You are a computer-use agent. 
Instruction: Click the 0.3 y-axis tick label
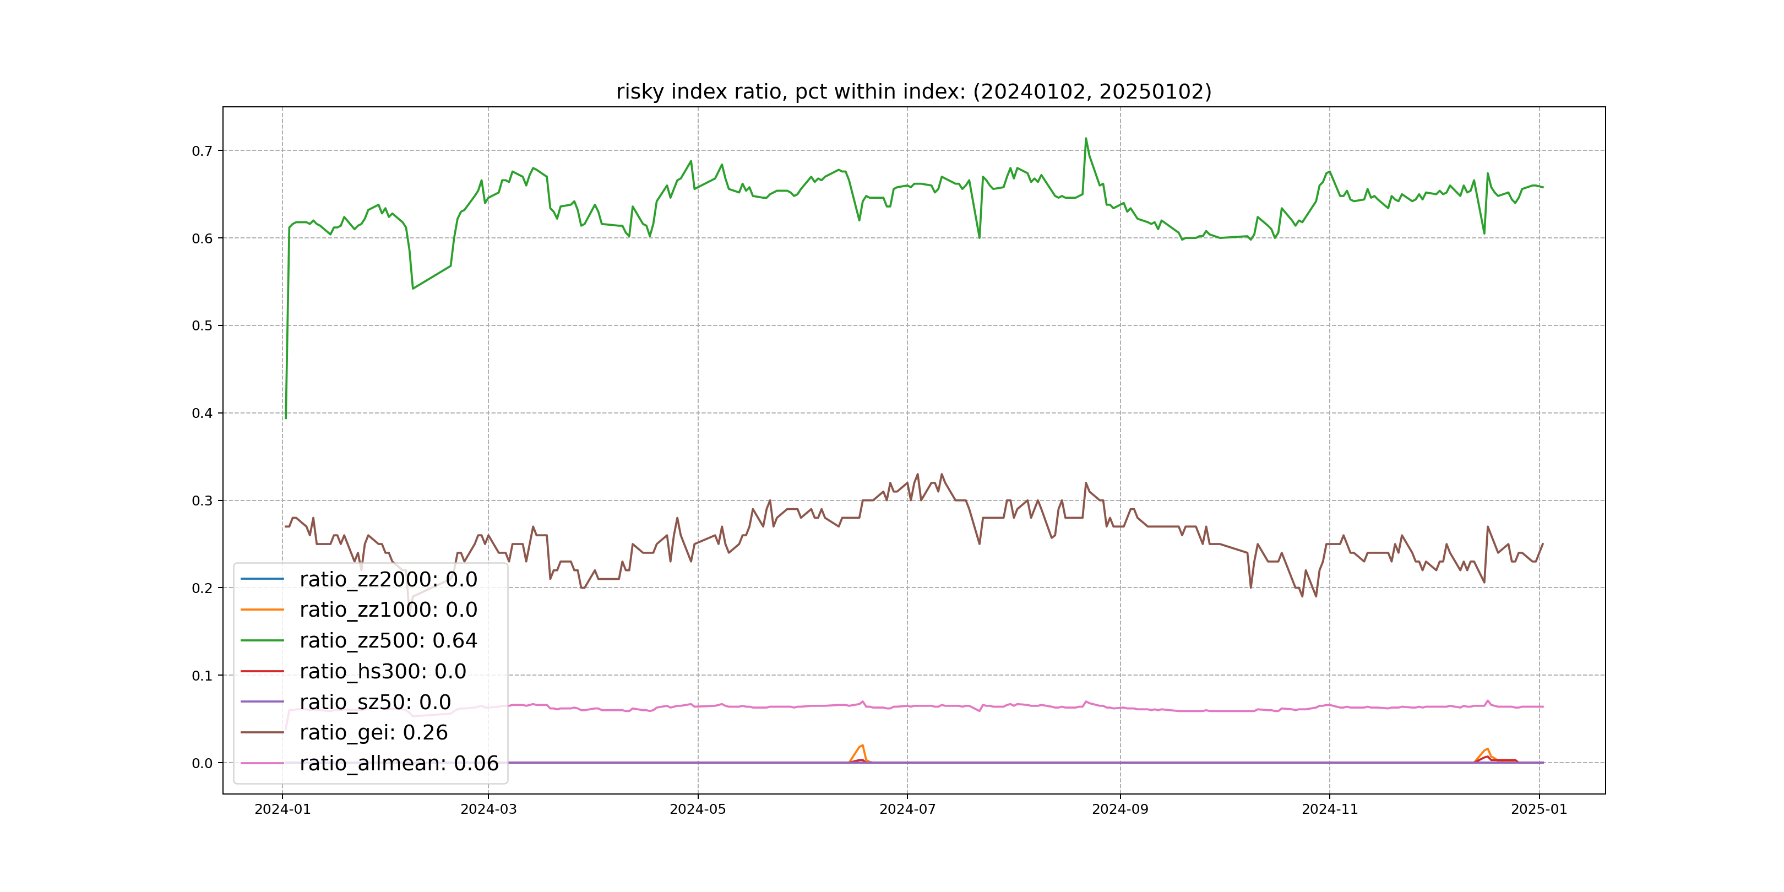pyautogui.click(x=202, y=501)
